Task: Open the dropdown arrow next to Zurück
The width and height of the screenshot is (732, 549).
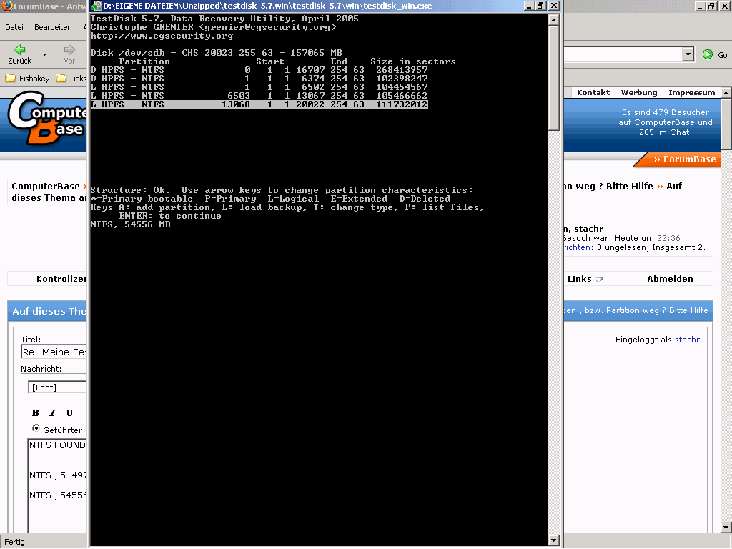Action: (x=45, y=54)
